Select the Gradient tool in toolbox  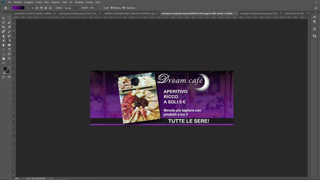(9, 40)
